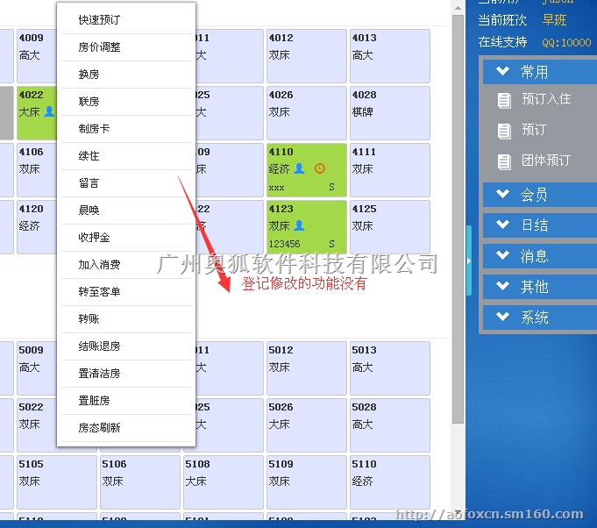
Task: Click the document icon beside 预订
Action: click(x=504, y=132)
